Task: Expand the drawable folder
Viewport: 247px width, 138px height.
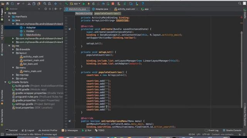Action: (13, 49)
